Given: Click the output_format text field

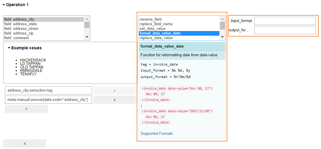Looking at the screenshot, I should 285,30.
